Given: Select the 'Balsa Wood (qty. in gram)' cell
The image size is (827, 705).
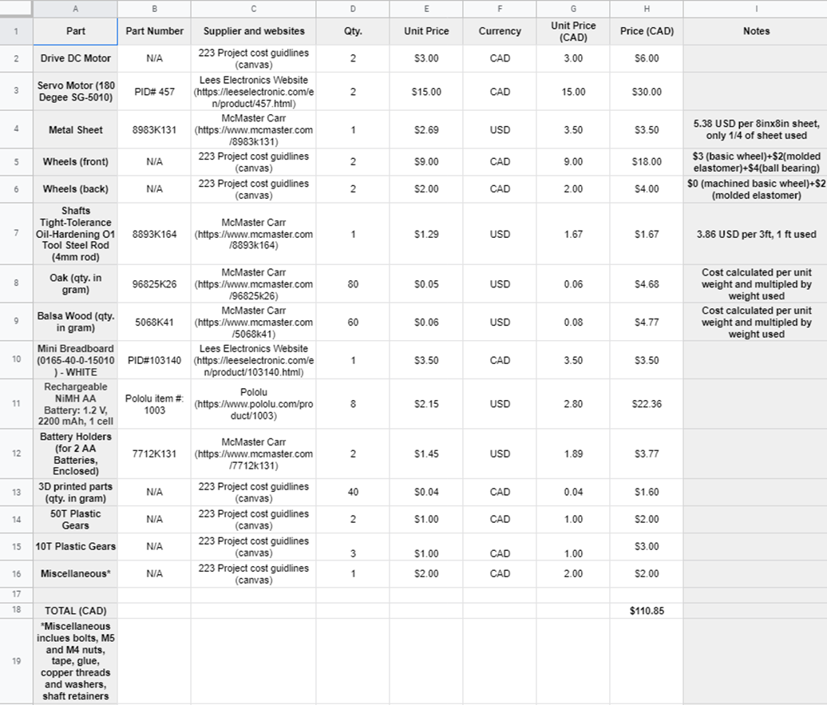Looking at the screenshot, I should click(75, 322).
